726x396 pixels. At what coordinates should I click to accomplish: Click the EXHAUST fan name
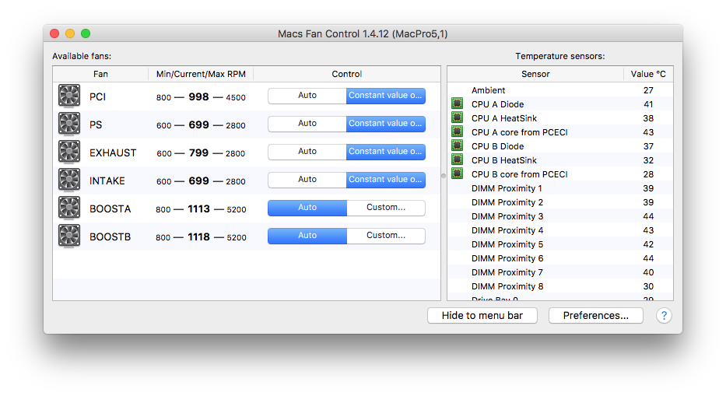[x=113, y=152]
